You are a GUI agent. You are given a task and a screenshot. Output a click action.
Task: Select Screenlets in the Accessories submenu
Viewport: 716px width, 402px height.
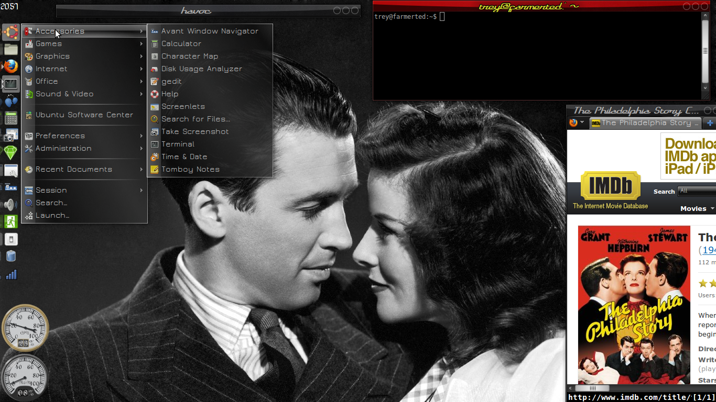210,107
